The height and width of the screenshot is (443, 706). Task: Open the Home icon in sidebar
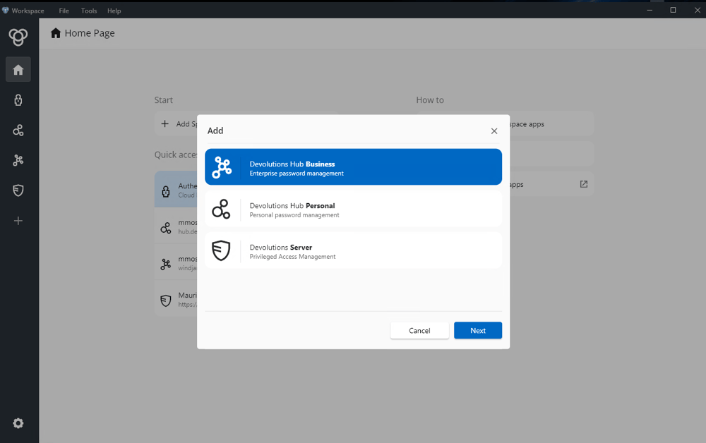pyautogui.click(x=18, y=70)
